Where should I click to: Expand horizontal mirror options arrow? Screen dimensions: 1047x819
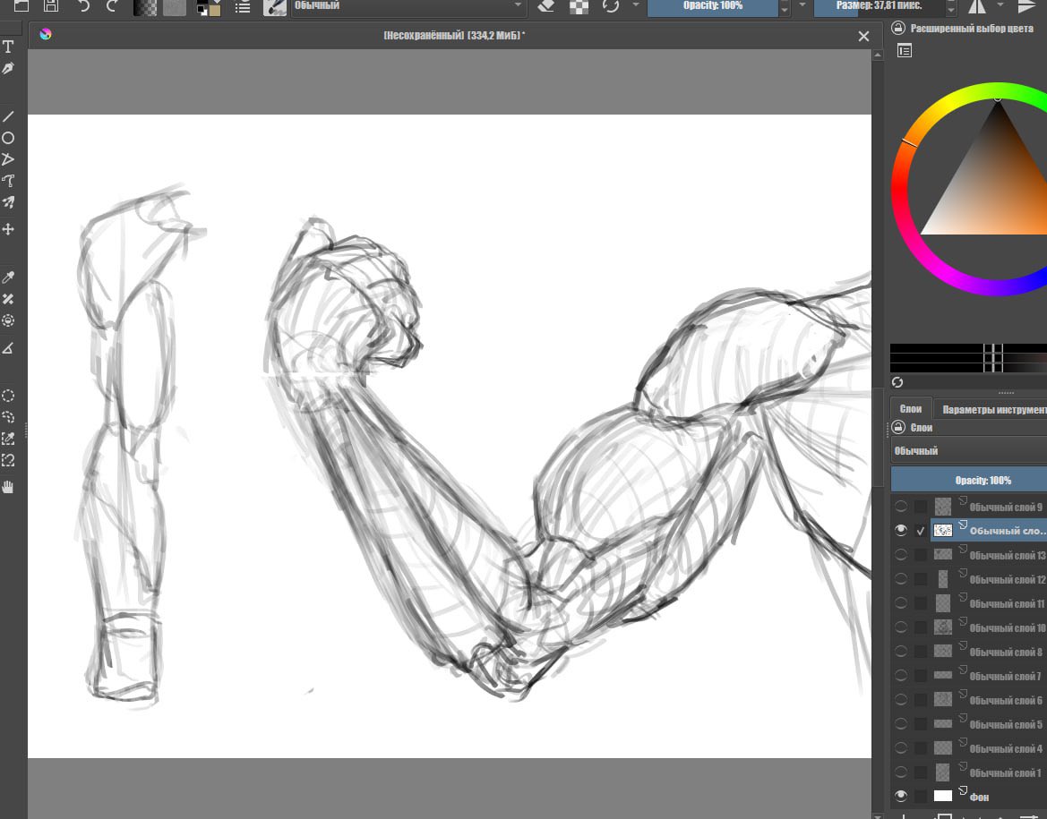point(1000,5)
